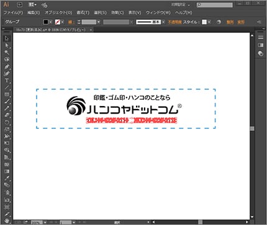The width and height of the screenshot is (267, 225).
Task: Open the オブジェクト(O) menu
Action: 58,12
